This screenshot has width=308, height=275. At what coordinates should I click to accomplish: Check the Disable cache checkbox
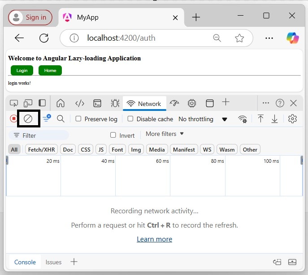[x=130, y=119]
